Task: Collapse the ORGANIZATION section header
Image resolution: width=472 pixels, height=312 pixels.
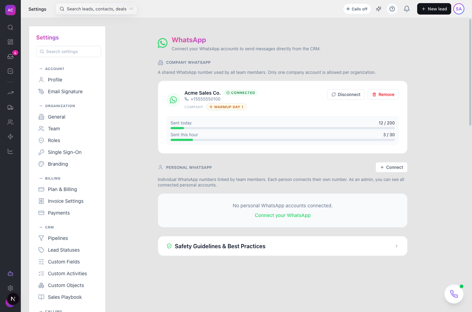Action: pyautogui.click(x=57, y=106)
